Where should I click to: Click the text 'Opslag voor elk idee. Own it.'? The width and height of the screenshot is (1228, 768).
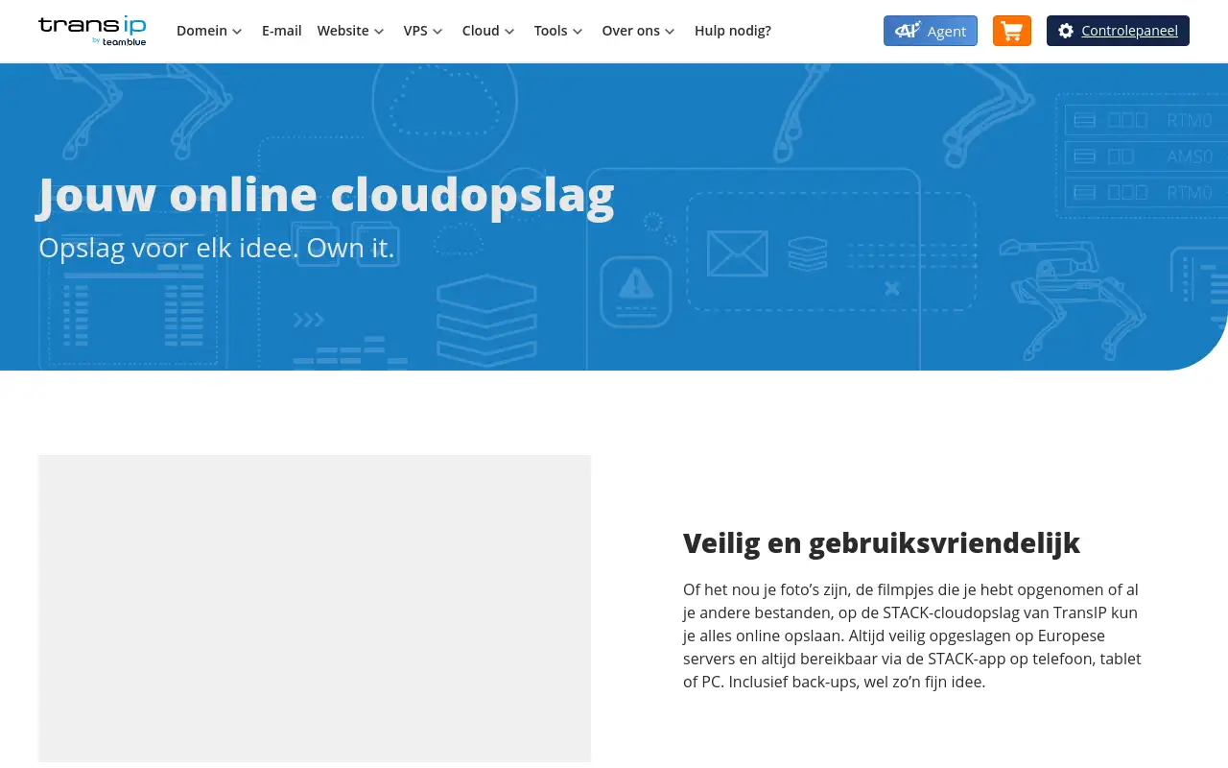point(217,248)
